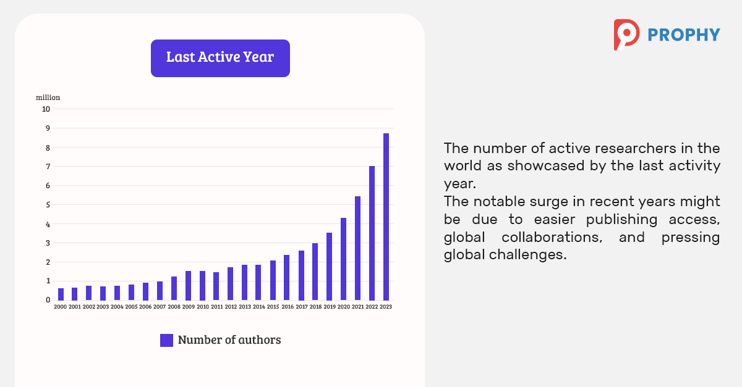
Task: Click the 2012 bar in the chart
Action: coord(230,284)
